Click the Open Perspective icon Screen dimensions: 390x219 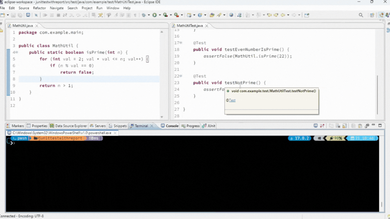click(372, 15)
